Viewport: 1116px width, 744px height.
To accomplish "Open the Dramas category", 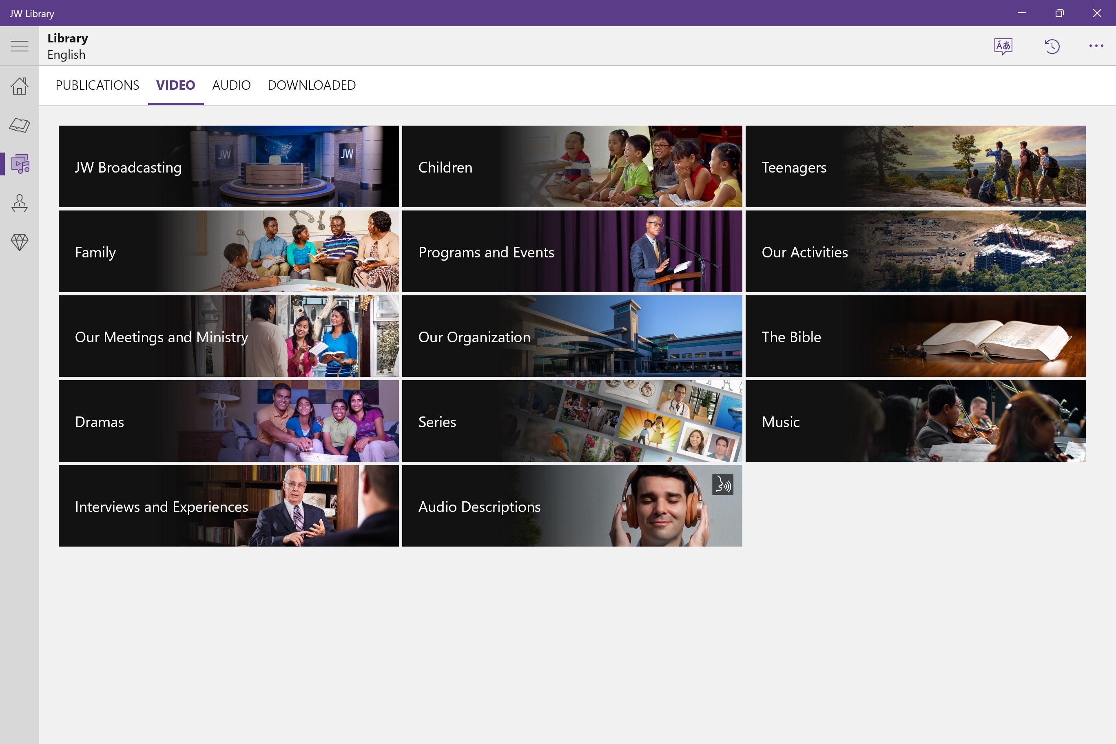I will coord(229,421).
